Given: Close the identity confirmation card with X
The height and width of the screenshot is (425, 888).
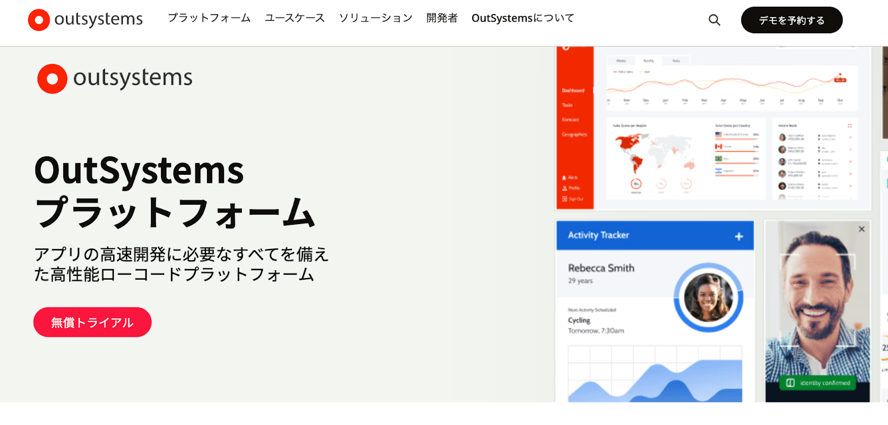Looking at the screenshot, I should point(861,229).
